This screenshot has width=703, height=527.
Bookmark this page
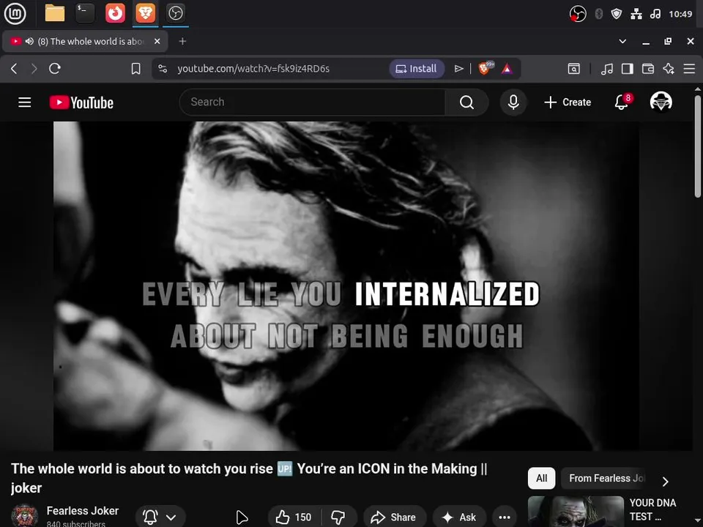point(136,69)
